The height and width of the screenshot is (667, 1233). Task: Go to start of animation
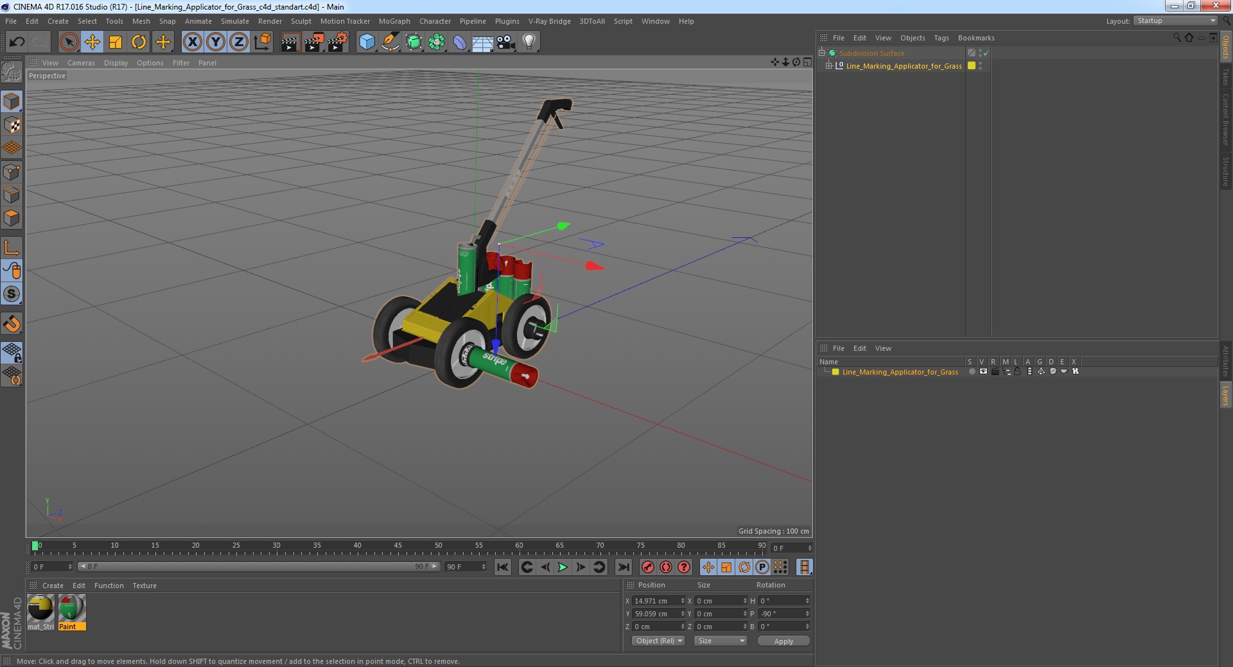click(503, 567)
